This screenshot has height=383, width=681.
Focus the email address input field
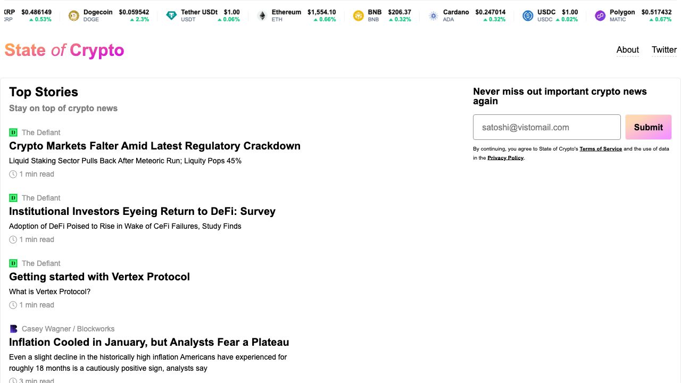click(x=547, y=127)
